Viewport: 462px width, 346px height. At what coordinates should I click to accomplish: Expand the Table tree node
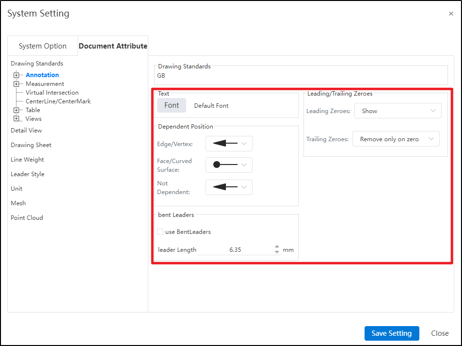(x=16, y=110)
